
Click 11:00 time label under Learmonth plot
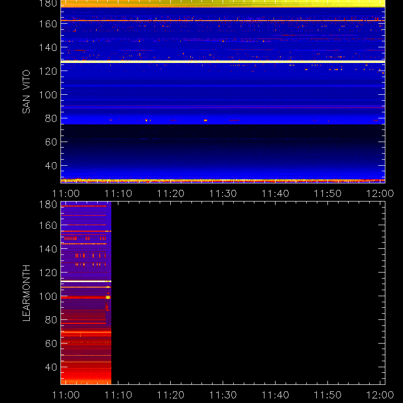tap(66, 395)
